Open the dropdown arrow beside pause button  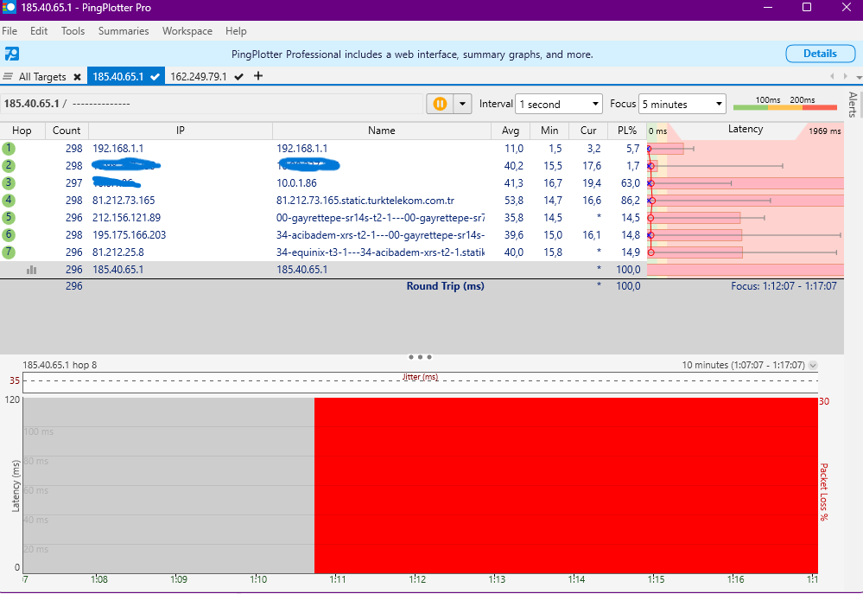[x=462, y=104]
